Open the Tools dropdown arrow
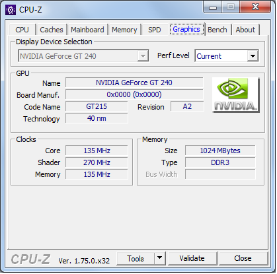 click(x=160, y=258)
